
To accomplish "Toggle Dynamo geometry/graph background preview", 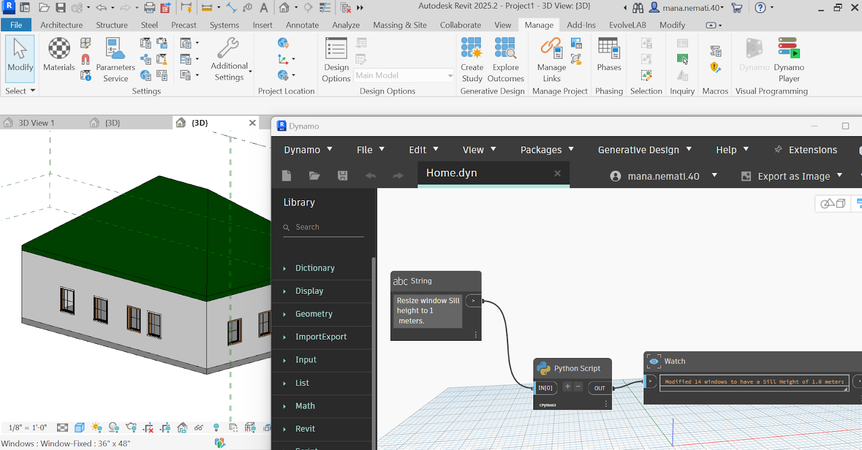I will (833, 203).
